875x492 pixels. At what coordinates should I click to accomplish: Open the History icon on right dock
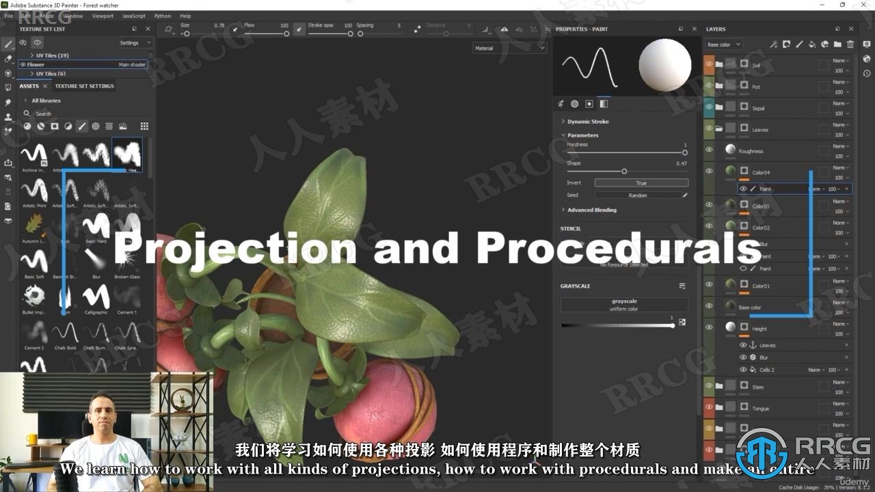(867, 73)
